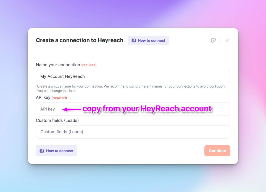Open the bottom How to connect button
266x192 pixels.
coord(57,151)
